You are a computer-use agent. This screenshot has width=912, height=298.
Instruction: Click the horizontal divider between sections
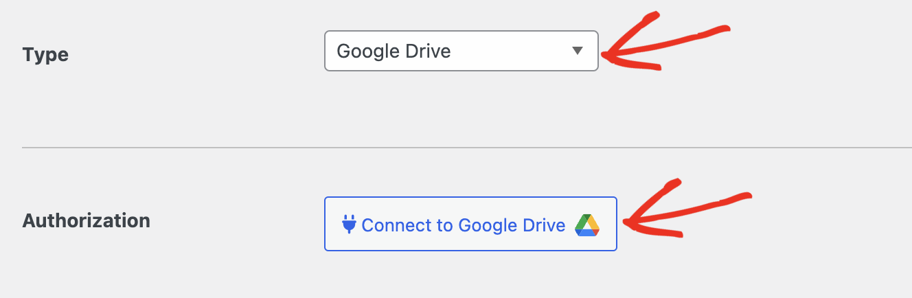coord(467,148)
